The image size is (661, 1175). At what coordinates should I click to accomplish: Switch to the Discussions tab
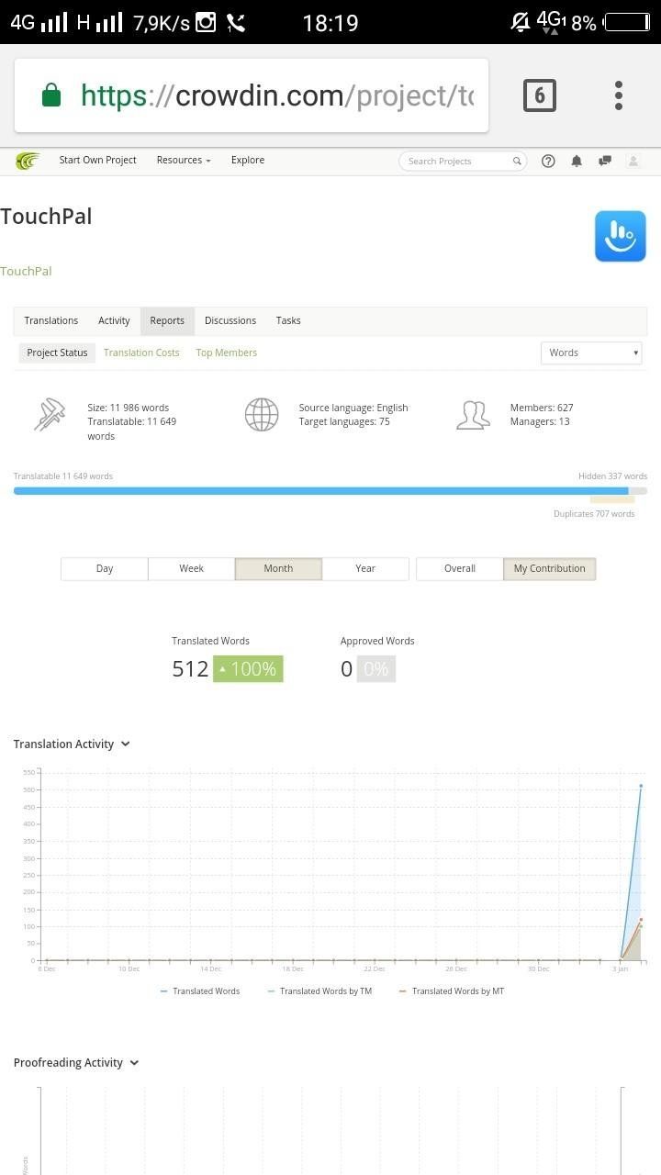coord(230,320)
